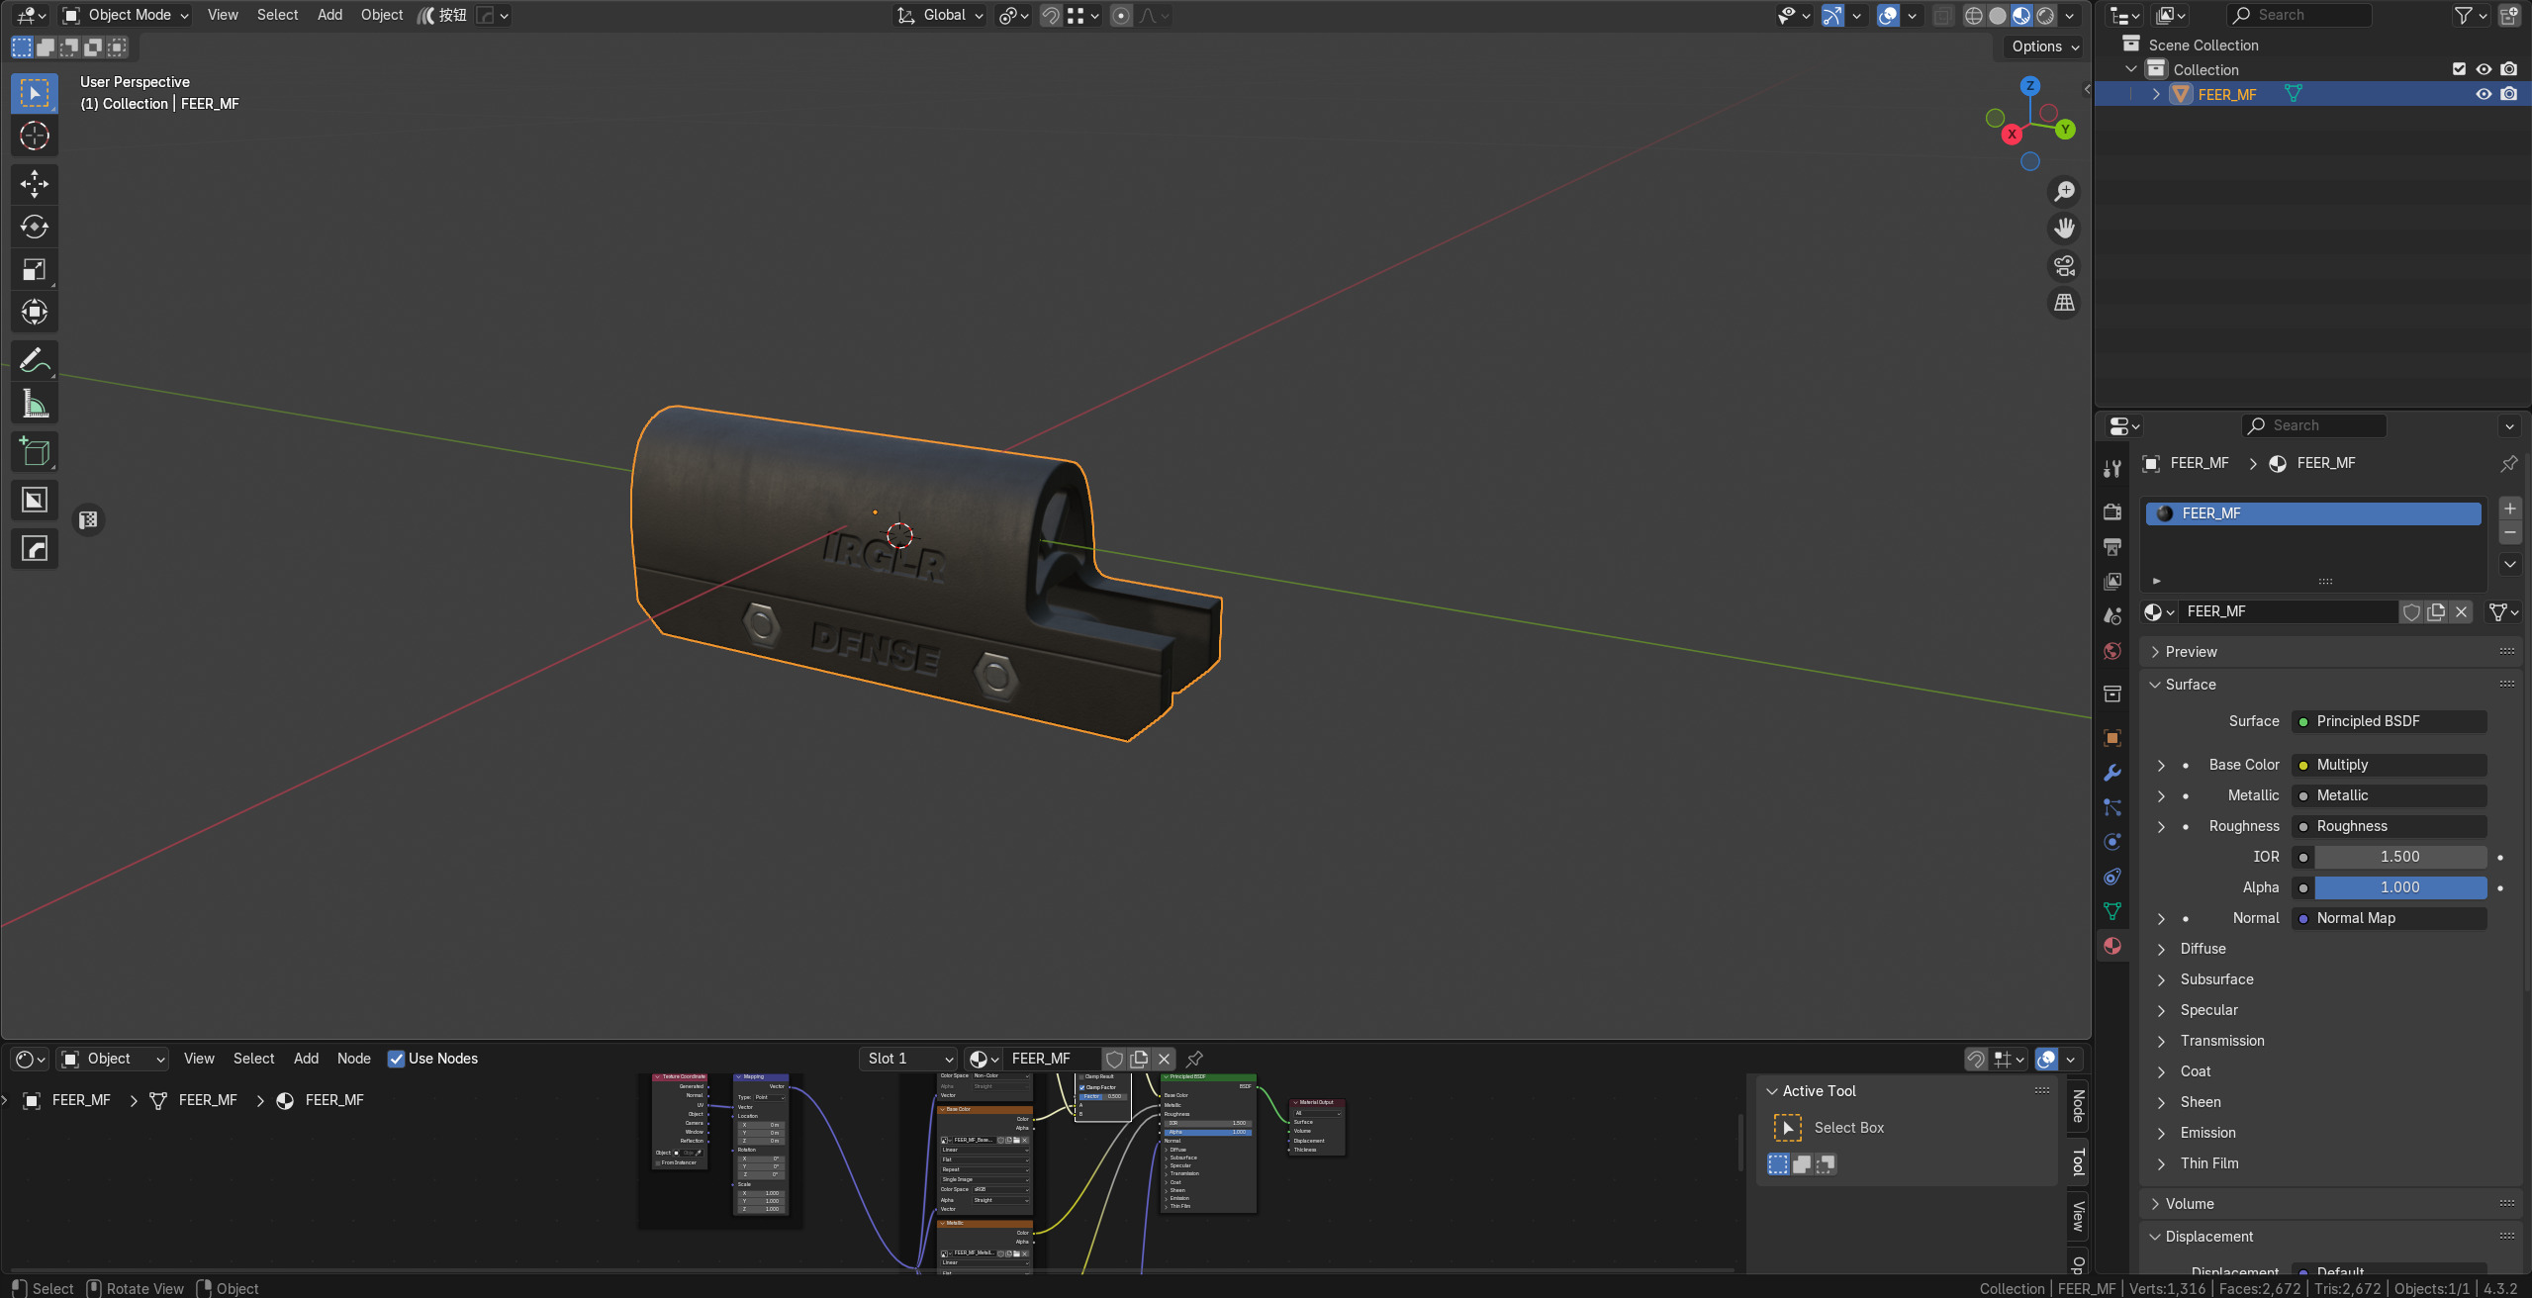
Task: Switch to rendered viewport shading
Action: [x=2045, y=15]
